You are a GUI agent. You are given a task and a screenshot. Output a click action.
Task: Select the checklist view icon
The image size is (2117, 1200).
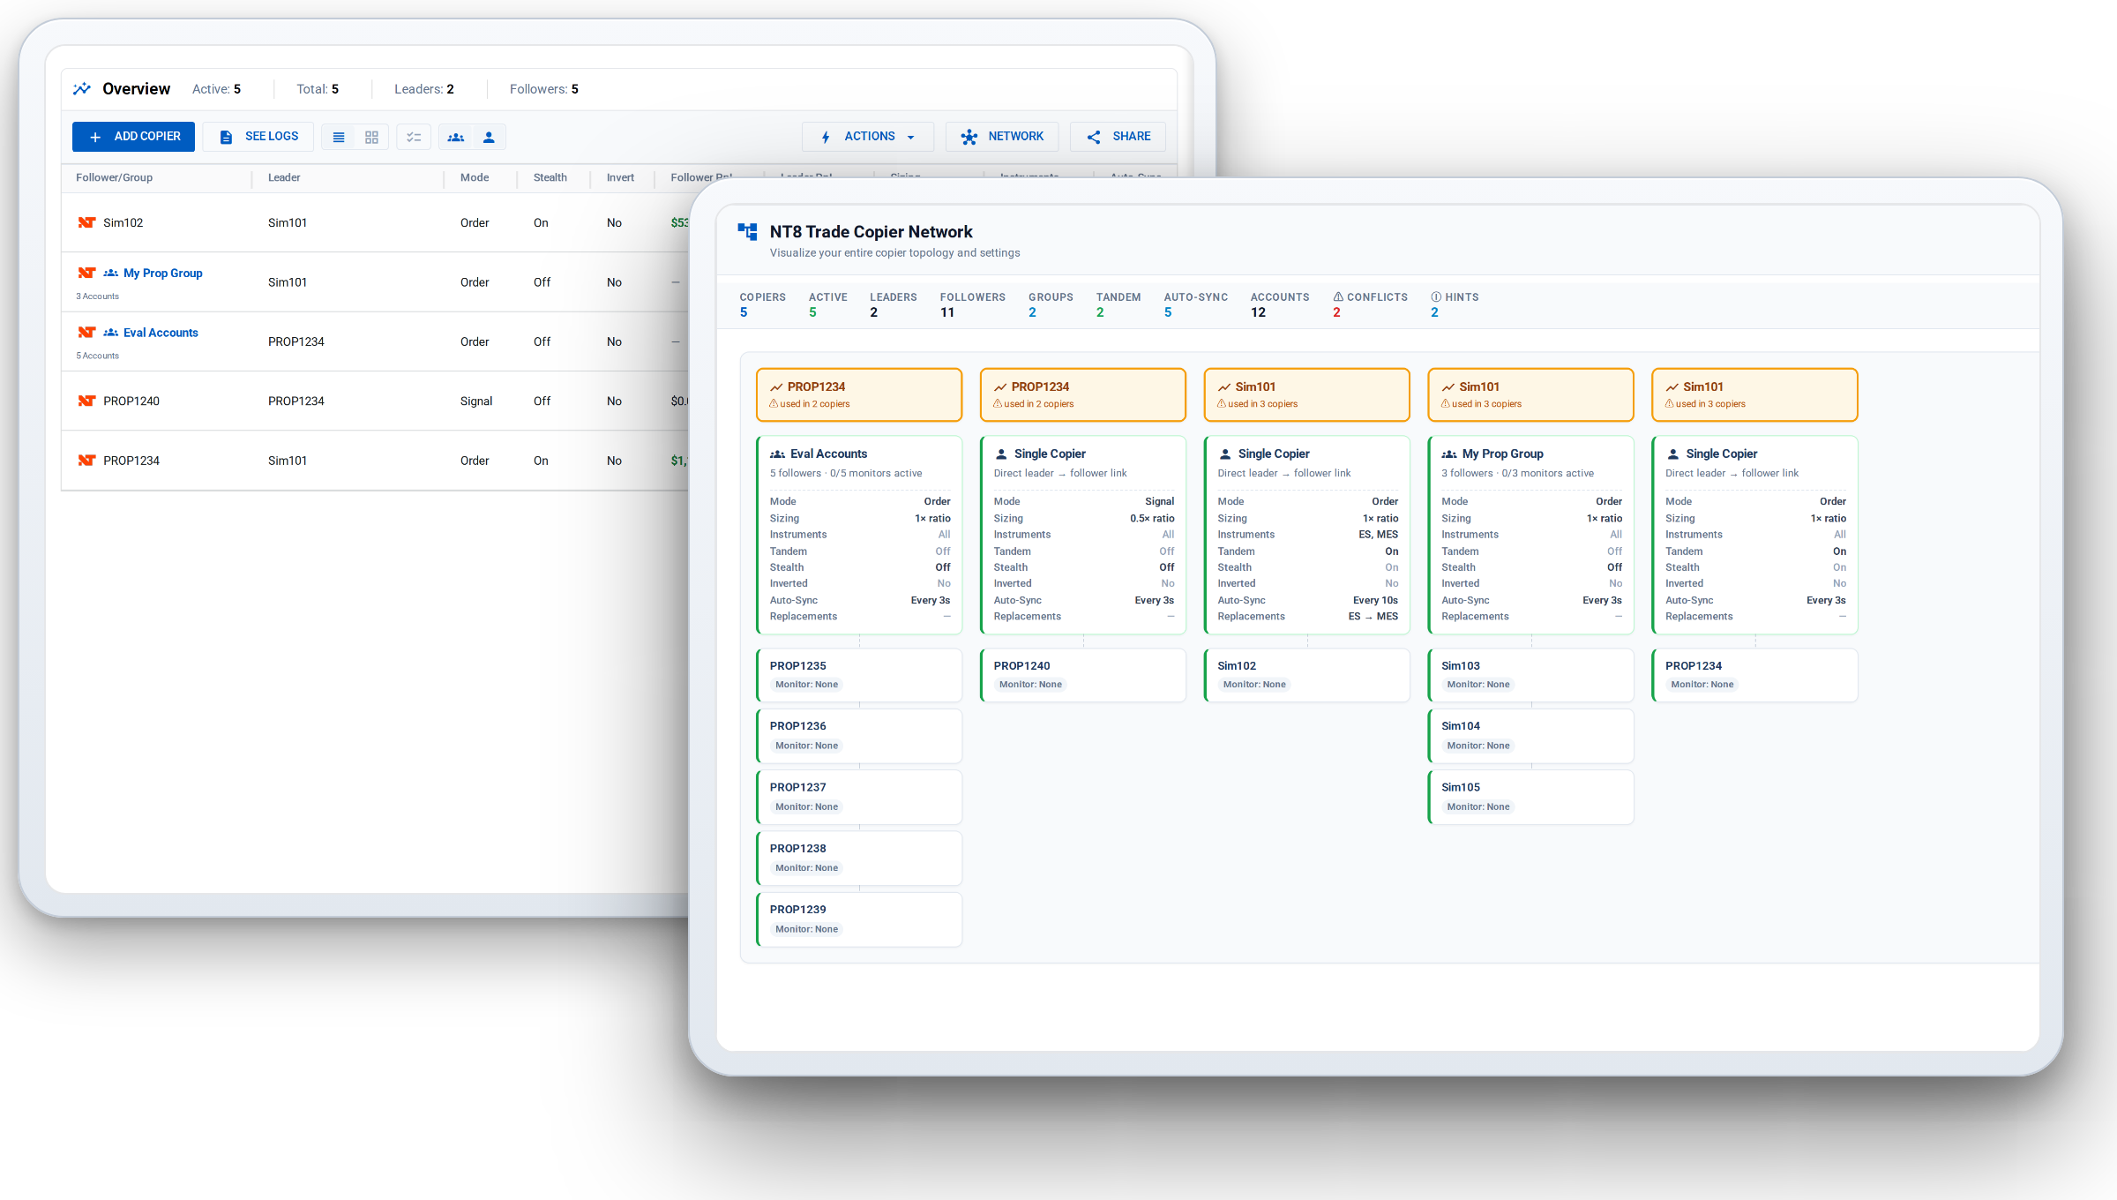(x=414, y=138)
